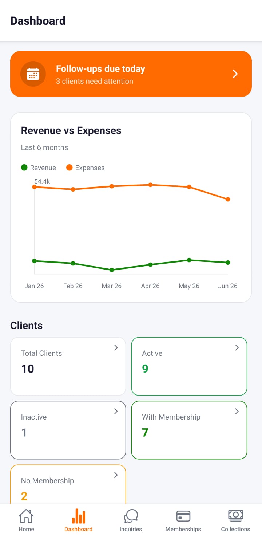Image resolution: width=262 pixels, height=535 pixels.
Task: Switch to the Home tab label
Action: click(26, 529)
